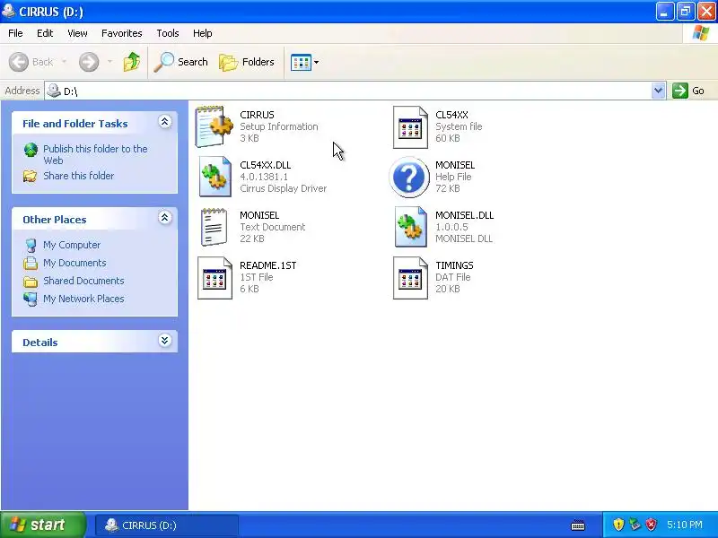718x538 pixels.
Task: Click the grayed-out Forward arrow button
Action: (x=89, y=62)
